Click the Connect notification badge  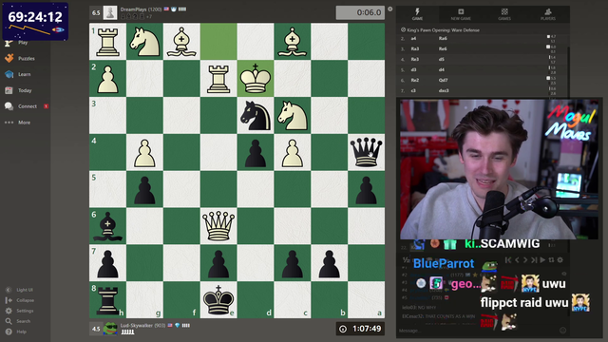tap(46, 106)
